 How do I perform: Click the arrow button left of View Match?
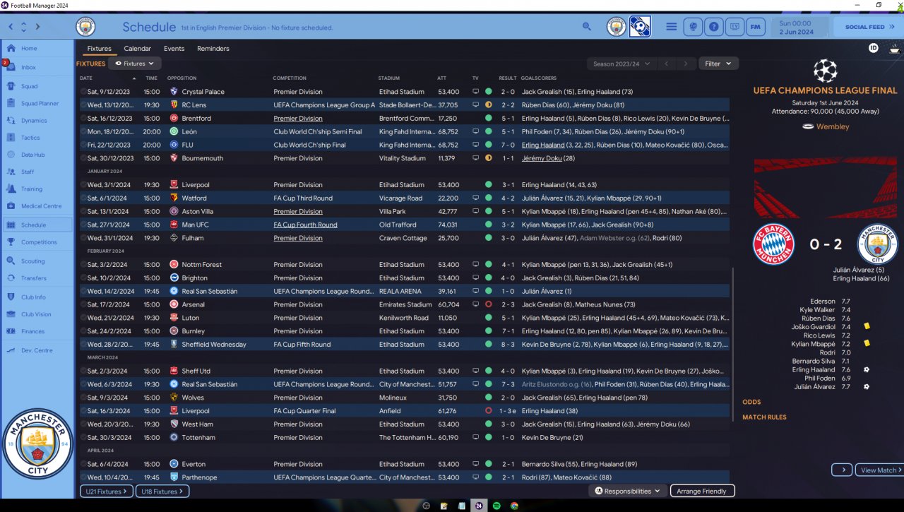842,470
